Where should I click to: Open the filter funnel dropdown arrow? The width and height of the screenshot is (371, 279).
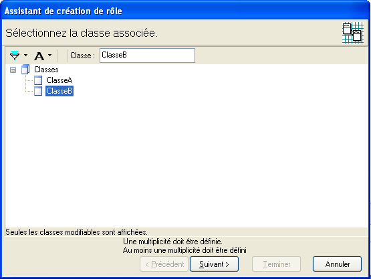[x=25, y=56]
